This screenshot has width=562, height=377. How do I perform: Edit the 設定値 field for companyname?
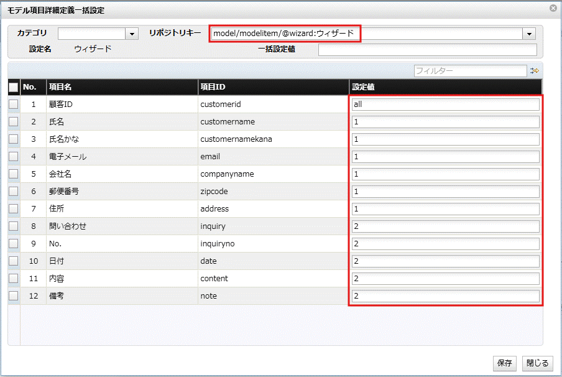446,174
